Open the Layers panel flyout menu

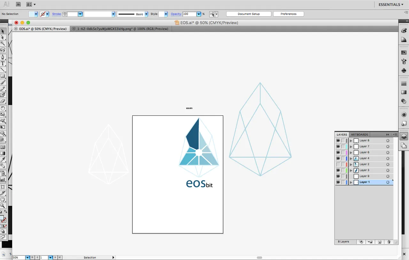click(x=395, y=135)
